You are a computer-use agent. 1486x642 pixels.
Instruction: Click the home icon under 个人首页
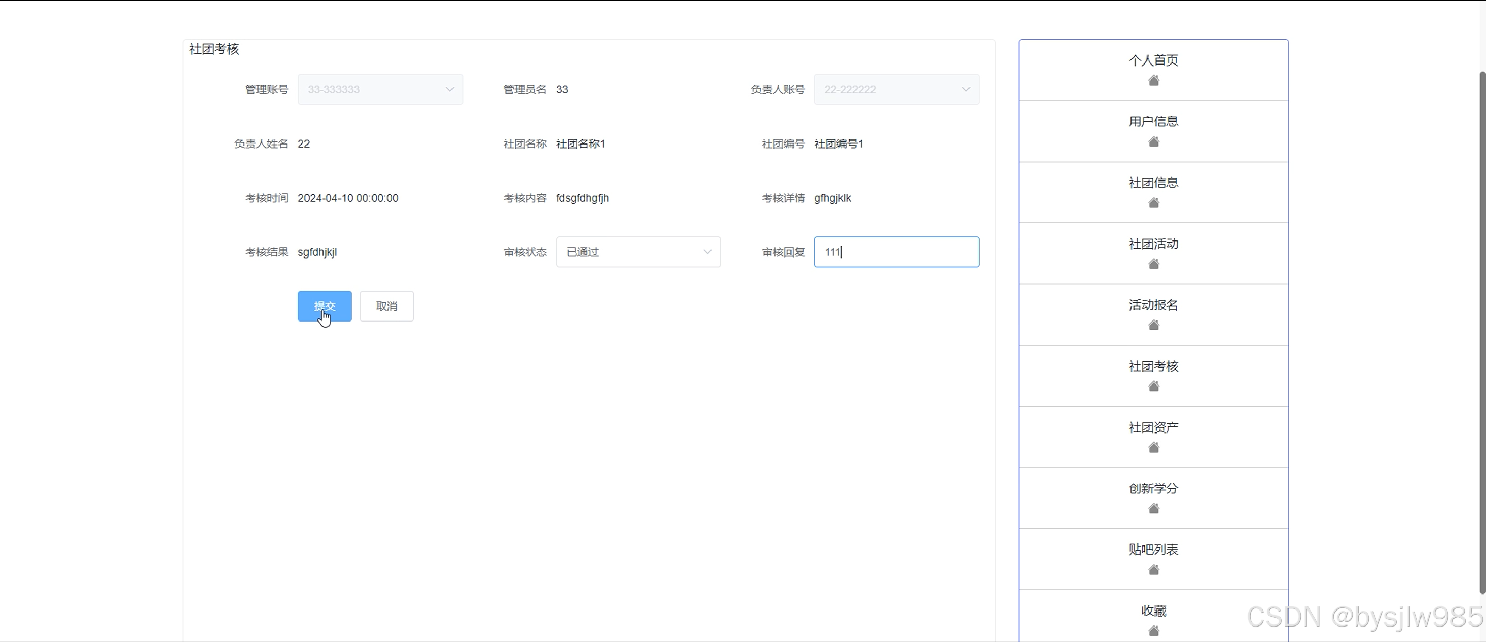click(1153, 80)
